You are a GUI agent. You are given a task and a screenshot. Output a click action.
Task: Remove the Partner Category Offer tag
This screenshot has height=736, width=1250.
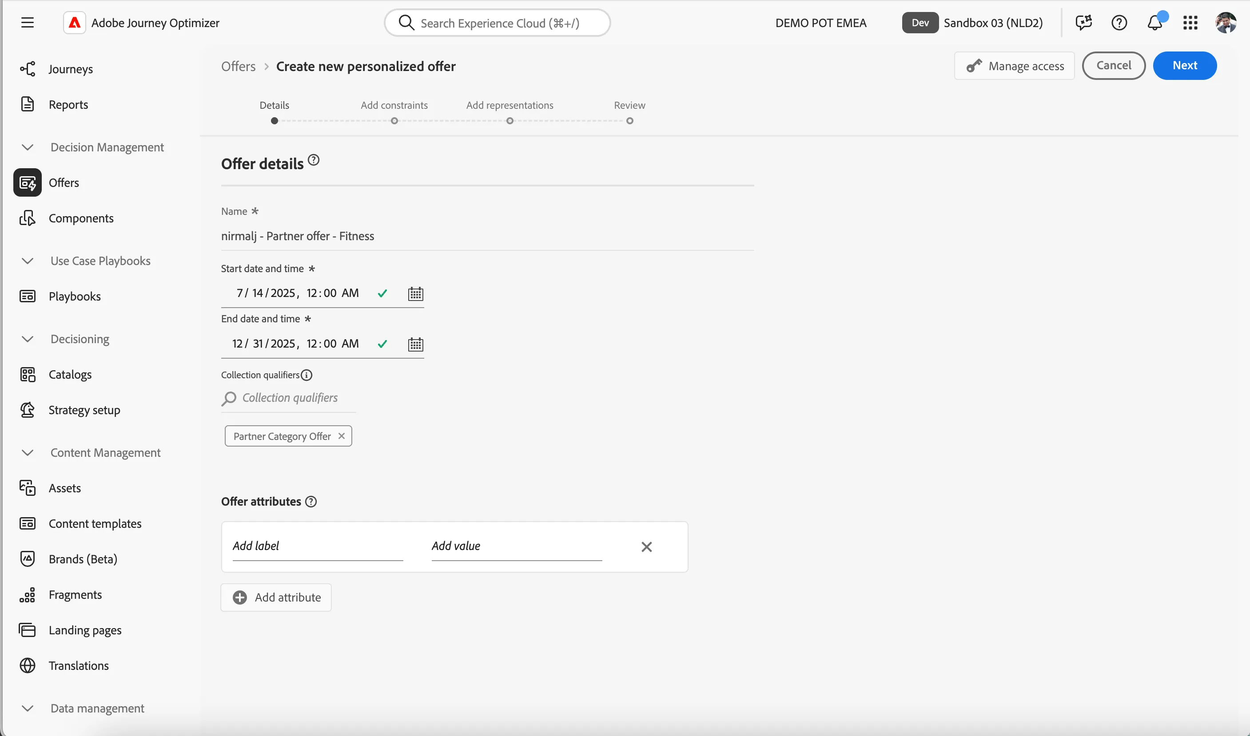(x=342, y=436)
